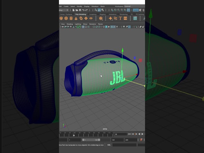Click the Select Camera panel icon
The height and width of the screenshot is (153, 204).
(x=63, y=27)
